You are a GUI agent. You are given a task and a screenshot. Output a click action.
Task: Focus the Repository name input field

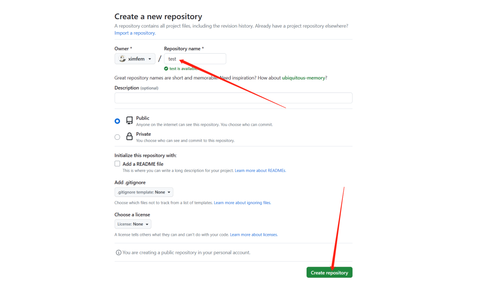[x=195, y=58]
